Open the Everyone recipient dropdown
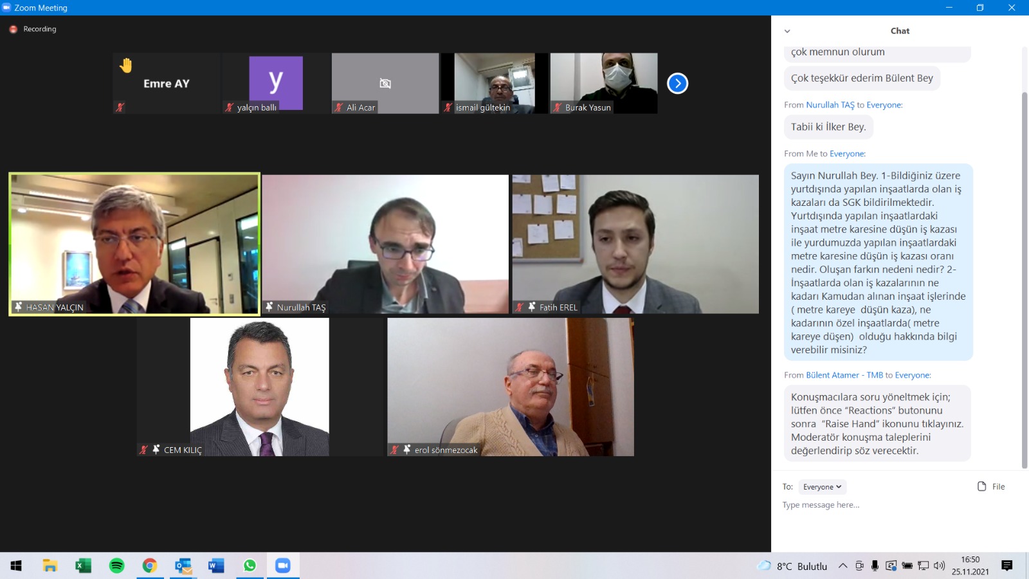This screenshot has height=579, width=1029. (x=822, y=487)
